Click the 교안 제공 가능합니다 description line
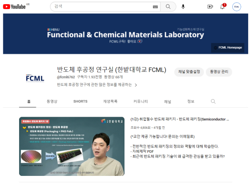Viewport: 249px width, 185px height. [162, 137]
